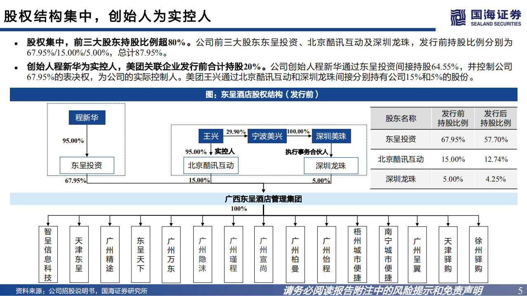Click the page number 5
This screenshot has height=296, width=527.
point(518,289)
